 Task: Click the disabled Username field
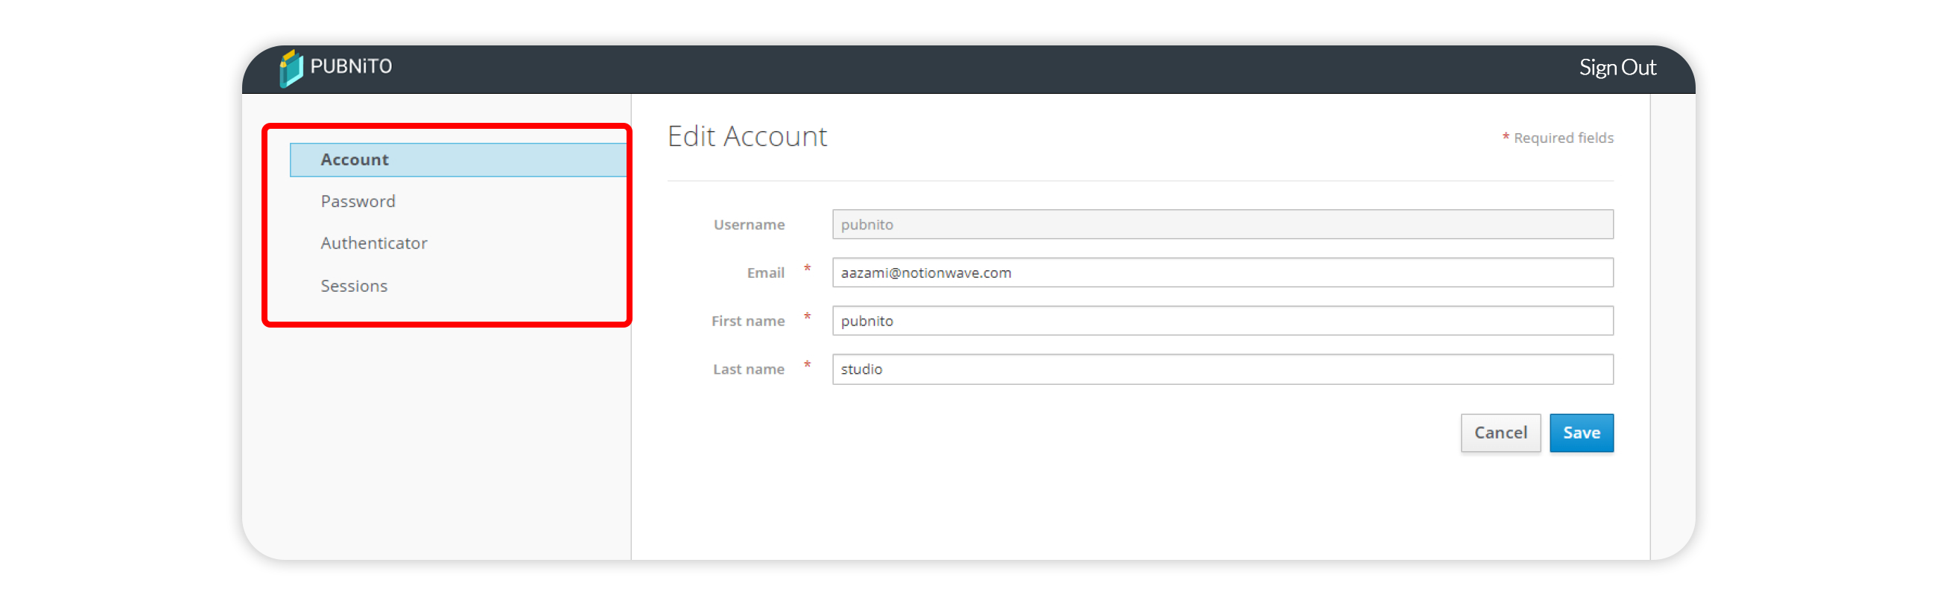[x=1222, y=224]
